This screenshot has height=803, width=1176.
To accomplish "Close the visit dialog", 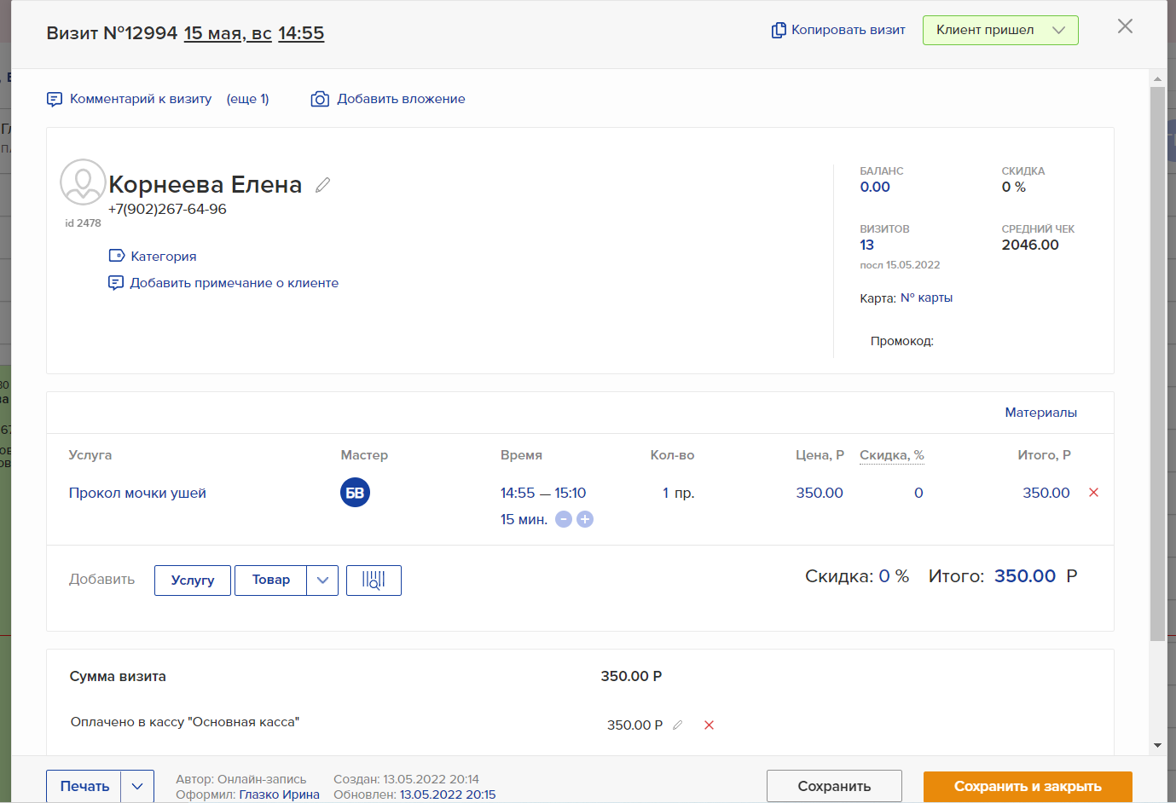I will pyautogui.click(x=1125, y=26).
